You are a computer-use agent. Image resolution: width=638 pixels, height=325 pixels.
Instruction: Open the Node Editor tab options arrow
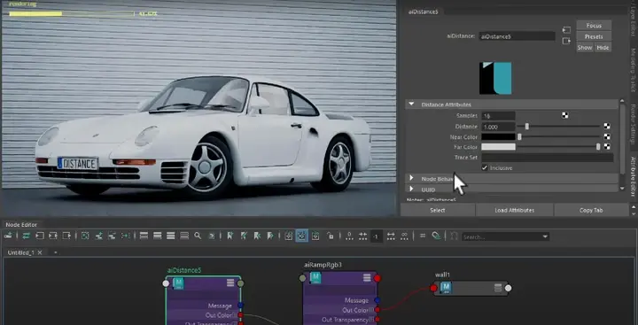tap(55, 252)
